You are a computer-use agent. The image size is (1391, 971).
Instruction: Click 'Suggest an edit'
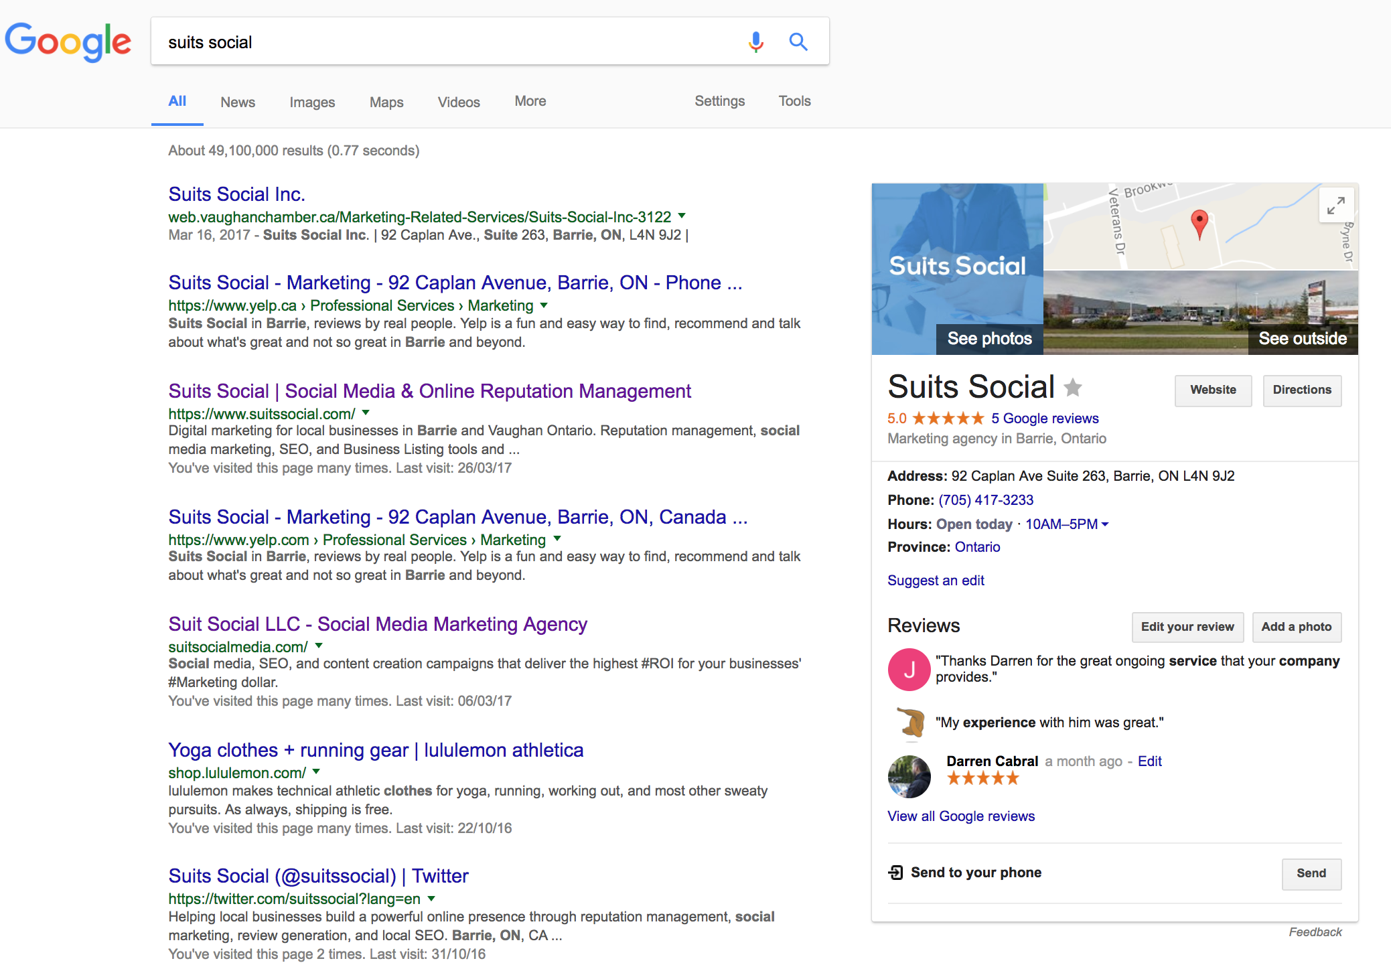[936, 581]
